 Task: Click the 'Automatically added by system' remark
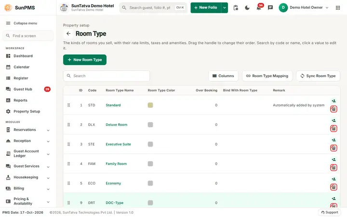[x=298, y=105]
